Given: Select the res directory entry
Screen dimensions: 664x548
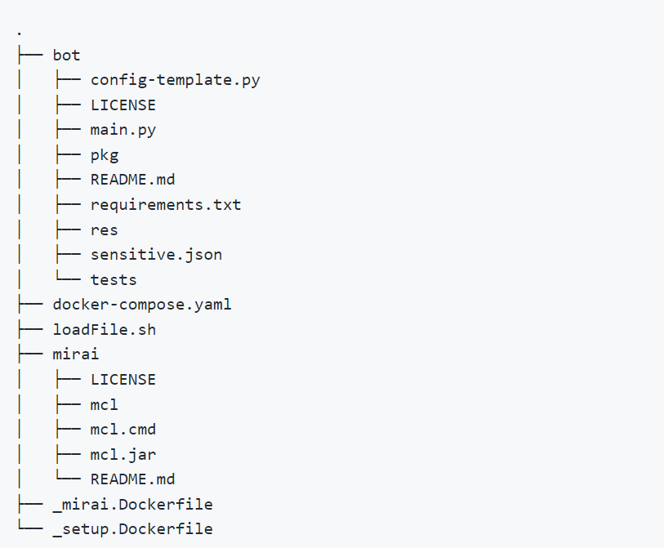Looking at the screenshot, I should (x=105, y=229).
